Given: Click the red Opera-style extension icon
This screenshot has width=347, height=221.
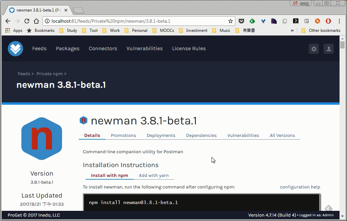Looking at the screenshot, I should (328, 21).
